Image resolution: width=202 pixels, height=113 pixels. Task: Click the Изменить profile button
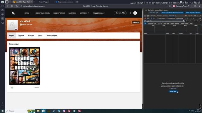[x=136, y=22]
